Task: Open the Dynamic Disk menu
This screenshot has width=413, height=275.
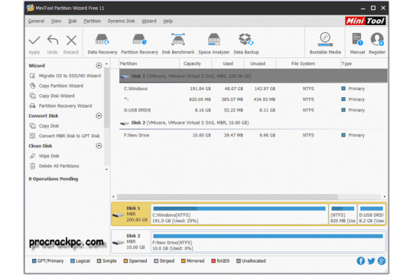Action: pos(121,21)
